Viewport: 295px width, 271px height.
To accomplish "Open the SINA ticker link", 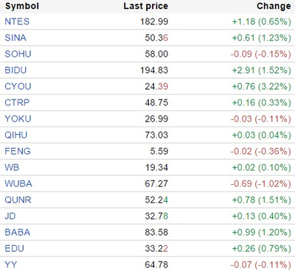I will (x=15, y=38).
